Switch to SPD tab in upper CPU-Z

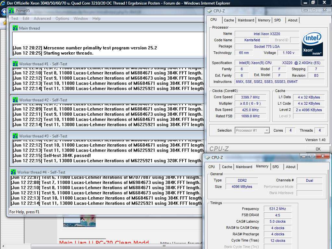(x=277, y=20)
